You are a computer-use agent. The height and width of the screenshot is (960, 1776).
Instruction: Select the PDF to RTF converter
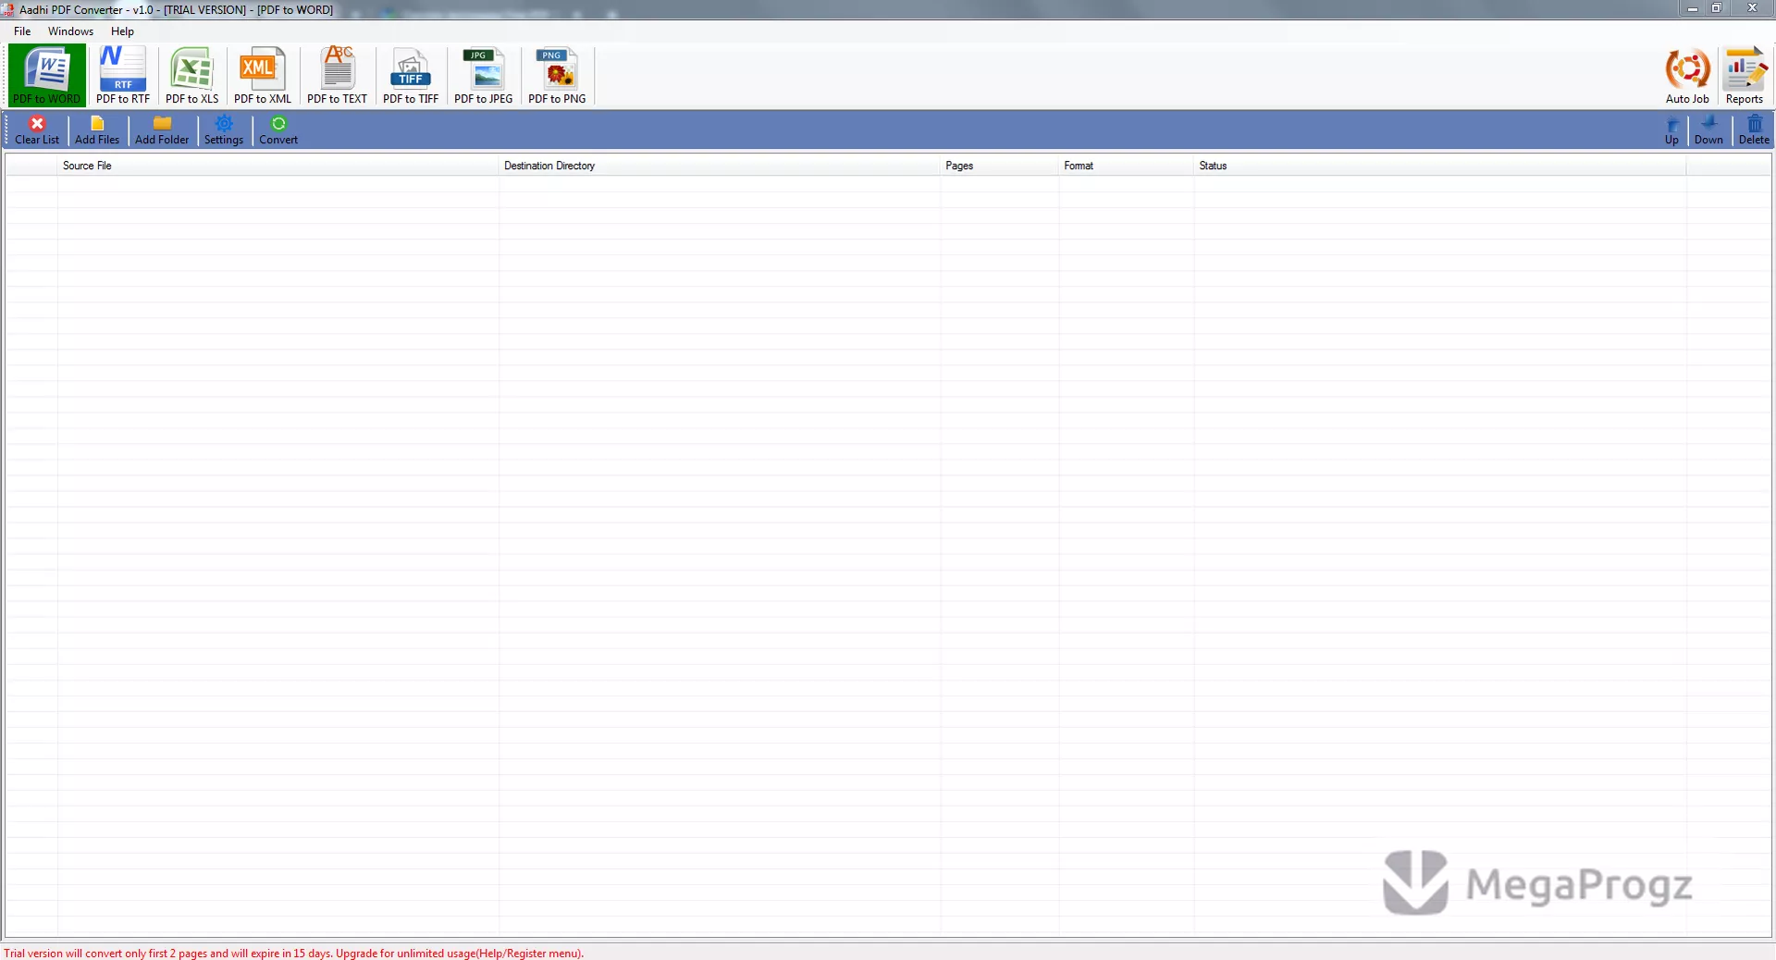point(123,76)
